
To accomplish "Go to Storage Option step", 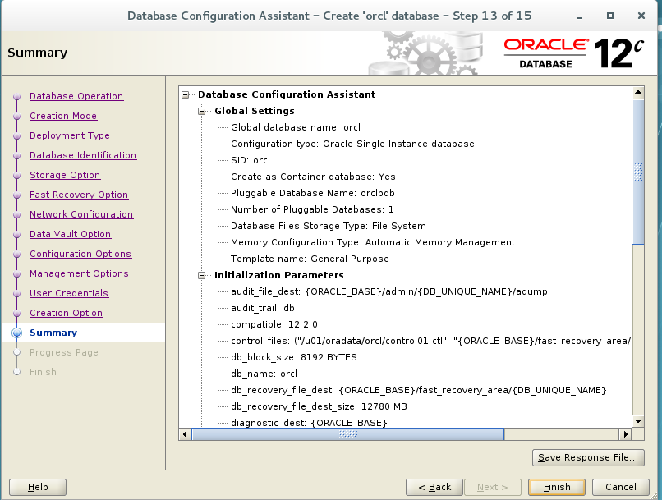I will [x=65, y=175].
